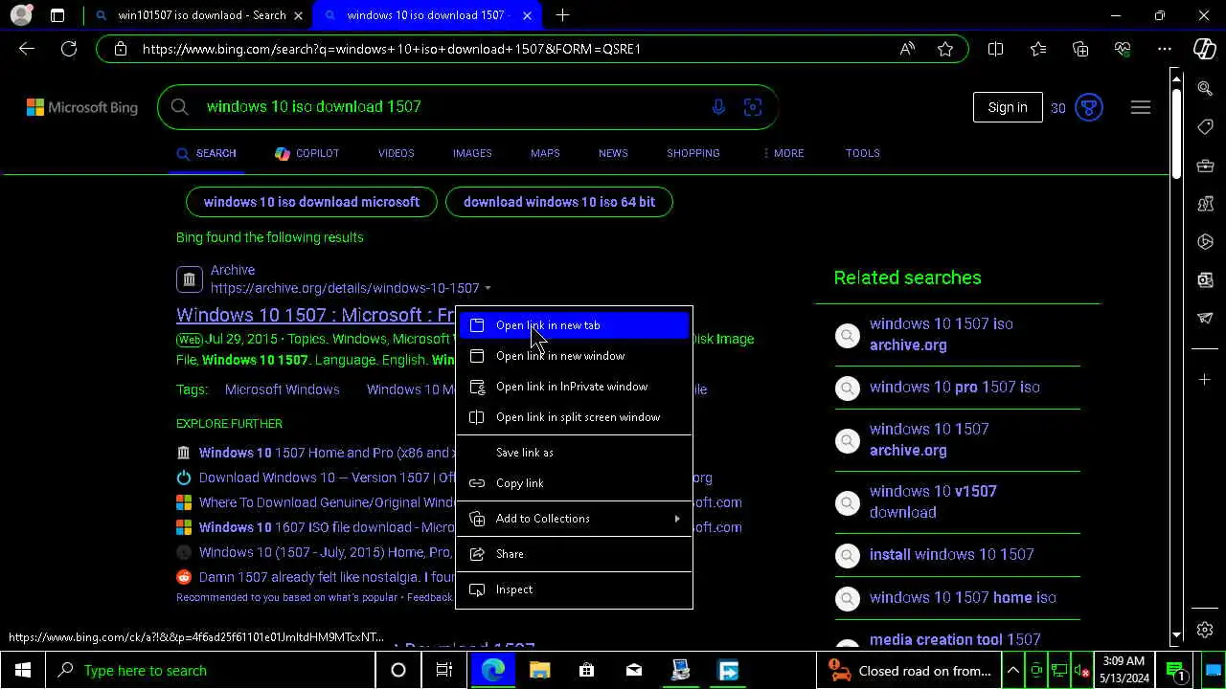Select Share from context menu

click(x=574, y=554)
